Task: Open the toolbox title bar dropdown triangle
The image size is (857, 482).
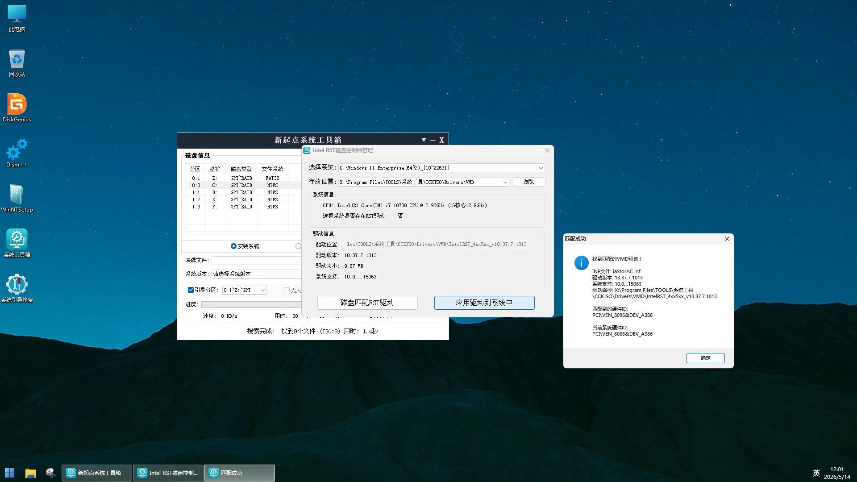Action: (424, 140)
